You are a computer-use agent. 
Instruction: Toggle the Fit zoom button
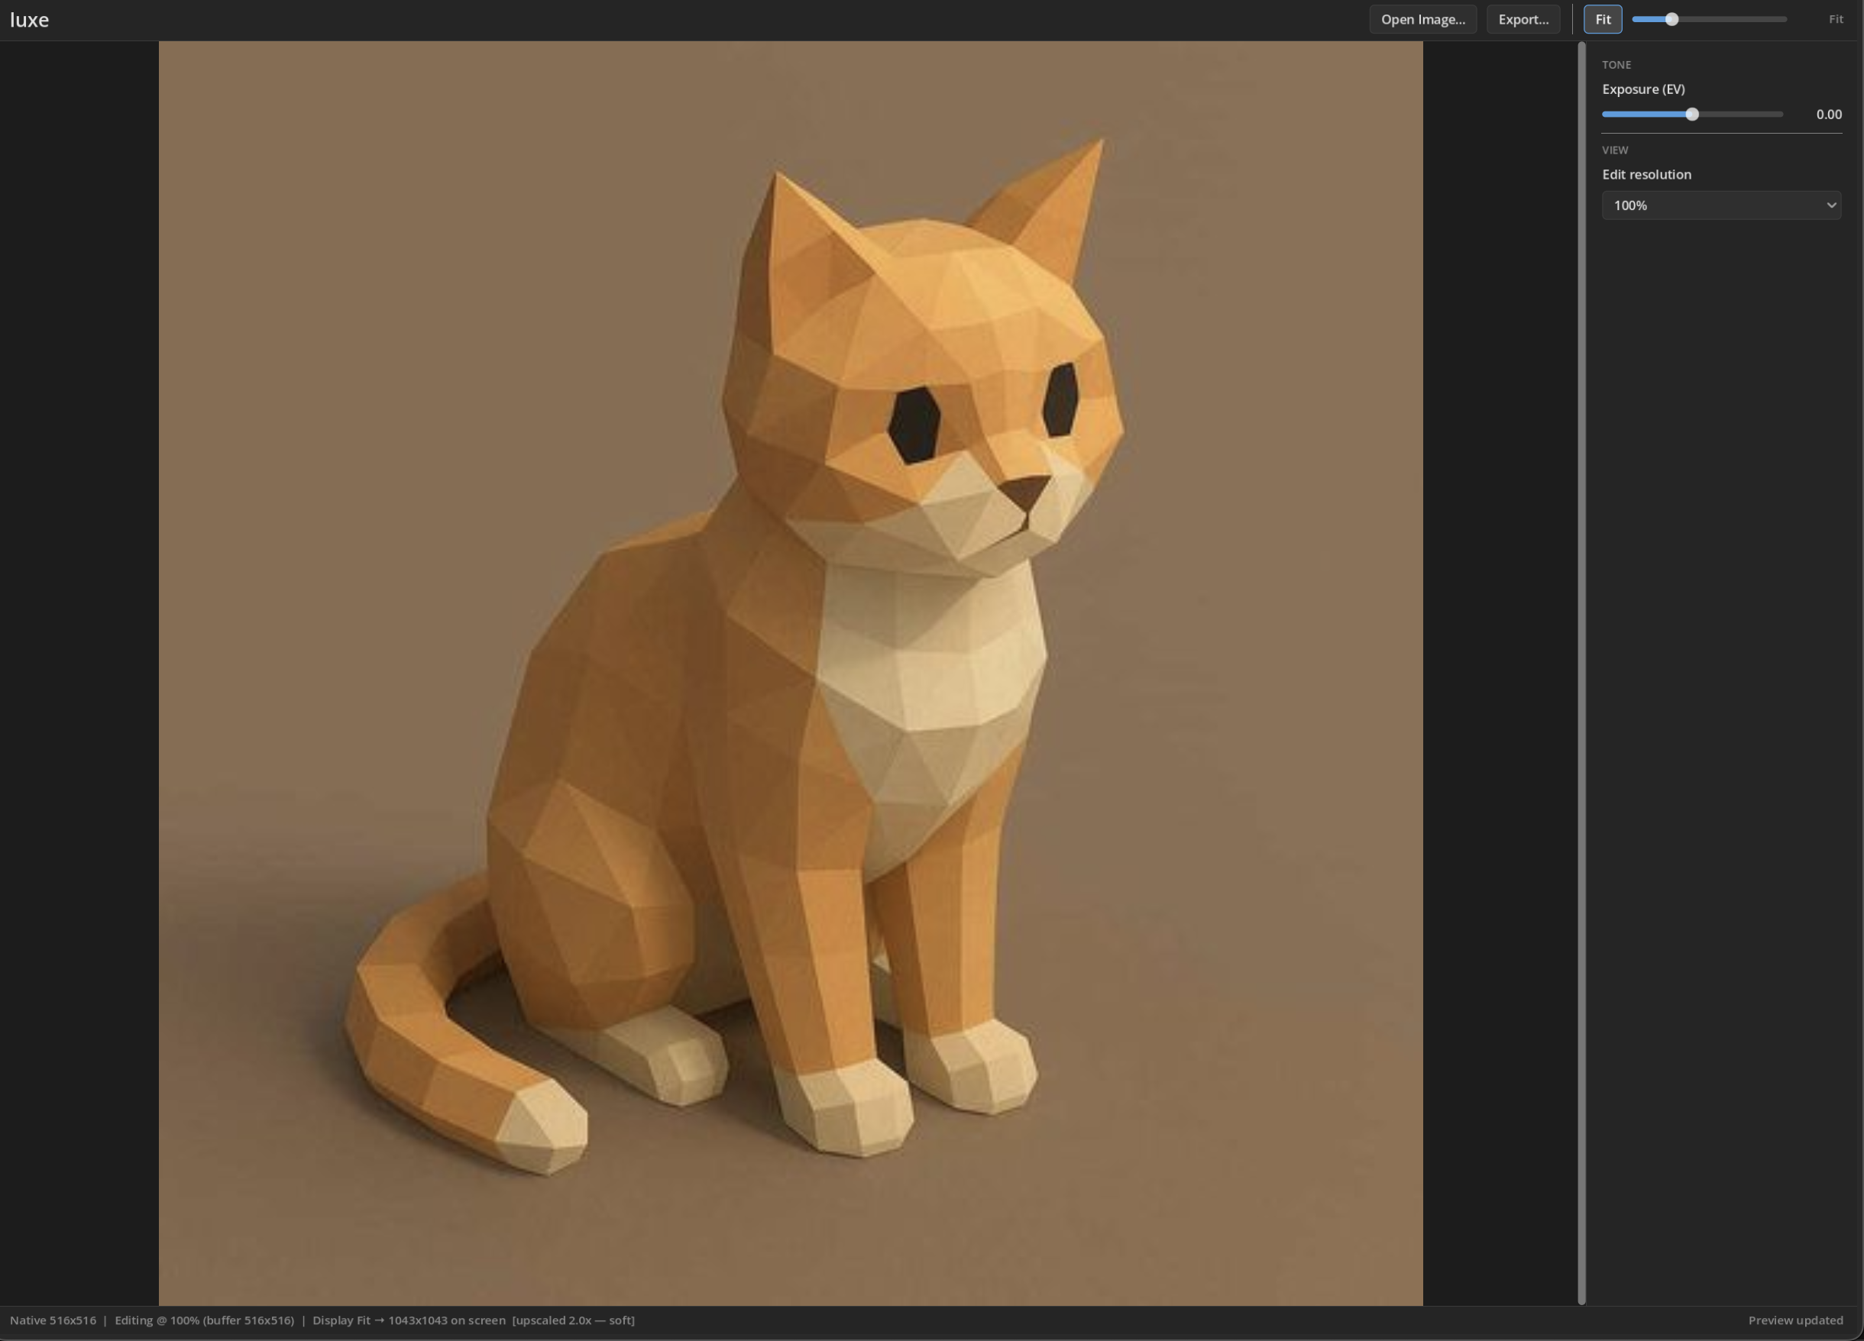click(x=1603, y=20)
